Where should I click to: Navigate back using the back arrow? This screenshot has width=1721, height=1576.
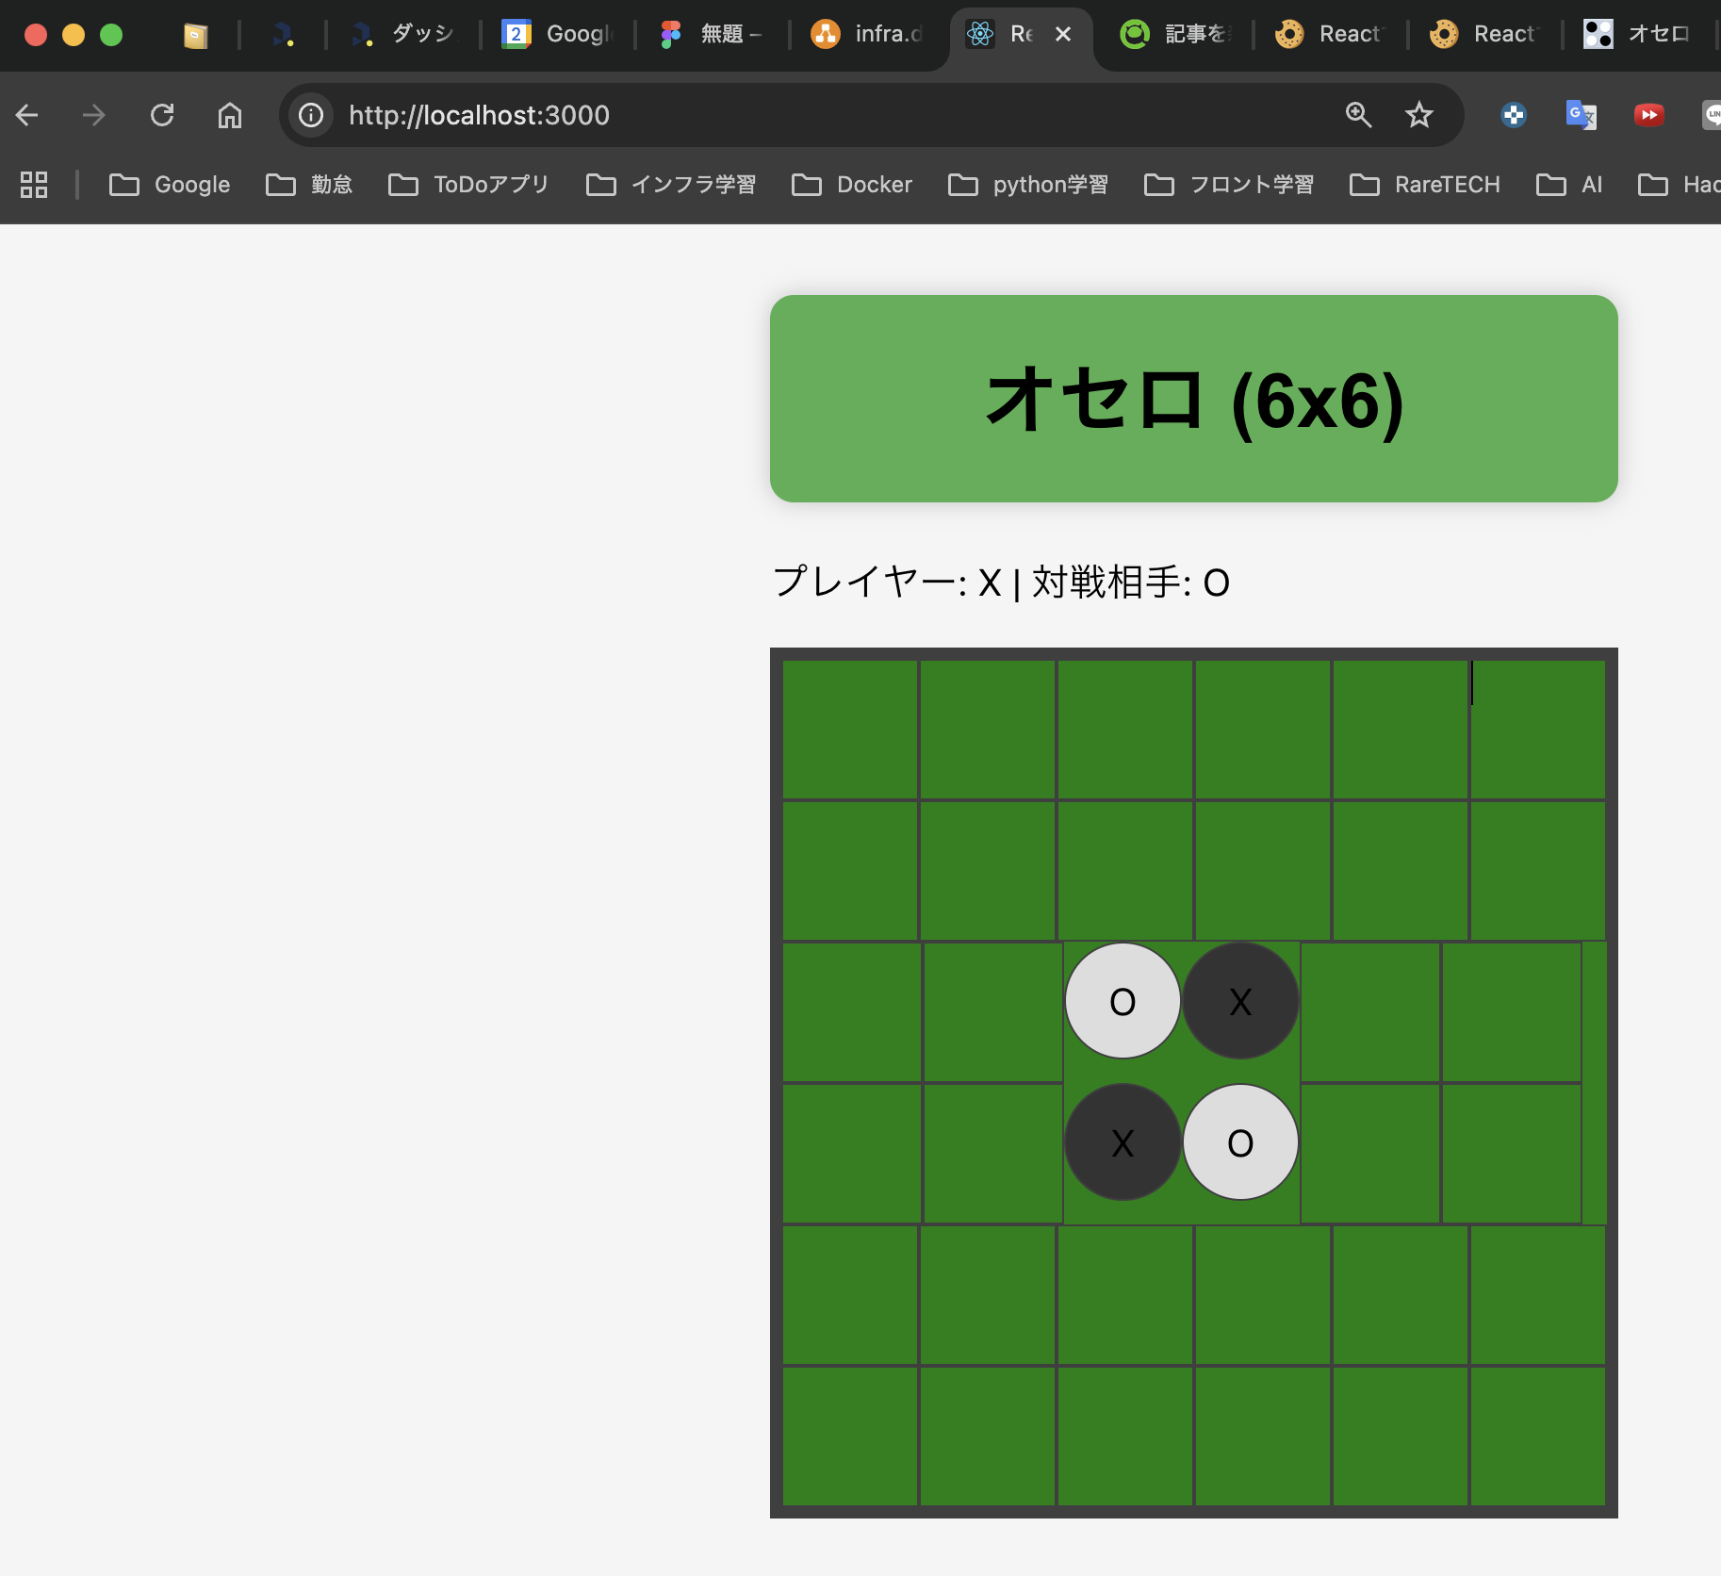click(x=26, y=115)
